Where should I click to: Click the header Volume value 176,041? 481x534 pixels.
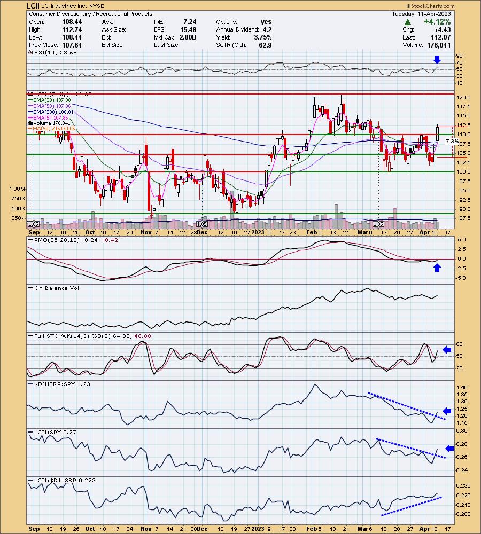pos(439,45)
